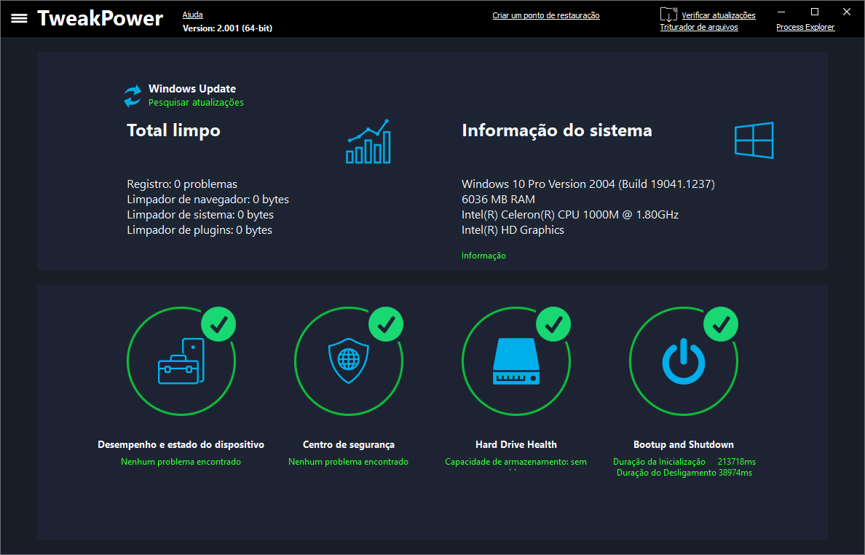Select 'Limpador de sistema: 0 bytes' line
This screenshot has width=865, height=555.
(x=200, y=215)
